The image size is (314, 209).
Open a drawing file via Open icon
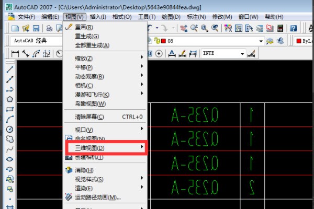[x=26, y=28]
